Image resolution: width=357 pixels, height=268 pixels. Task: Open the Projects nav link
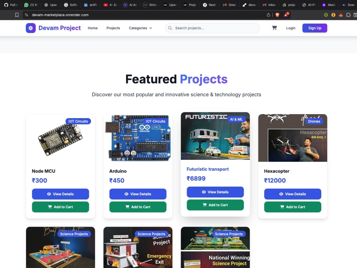point(113,28)
